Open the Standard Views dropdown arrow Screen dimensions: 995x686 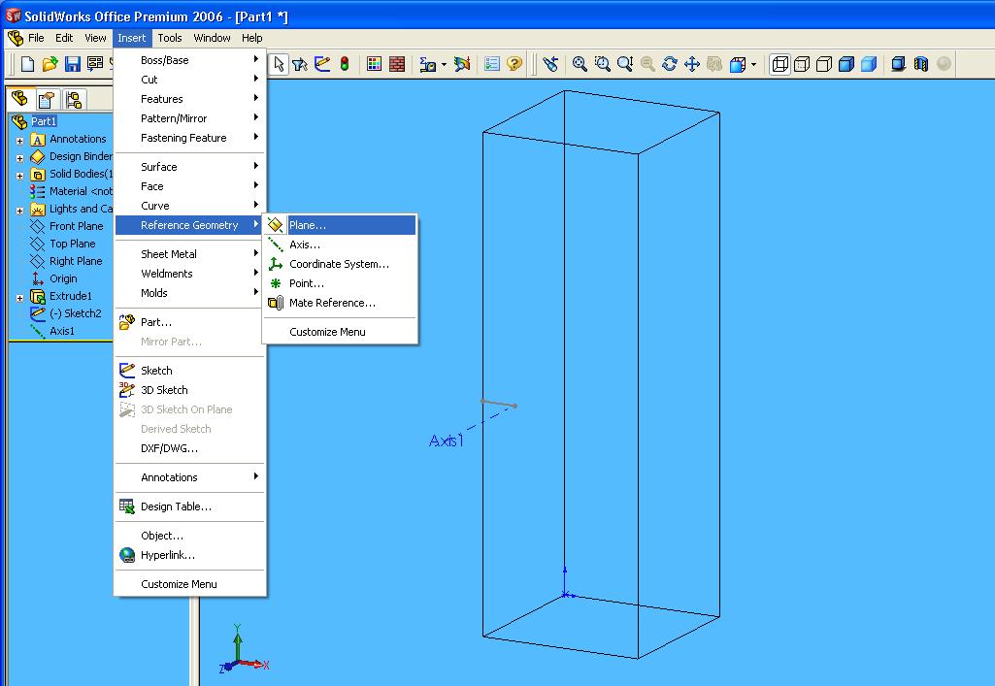click(x=753, y=64)
